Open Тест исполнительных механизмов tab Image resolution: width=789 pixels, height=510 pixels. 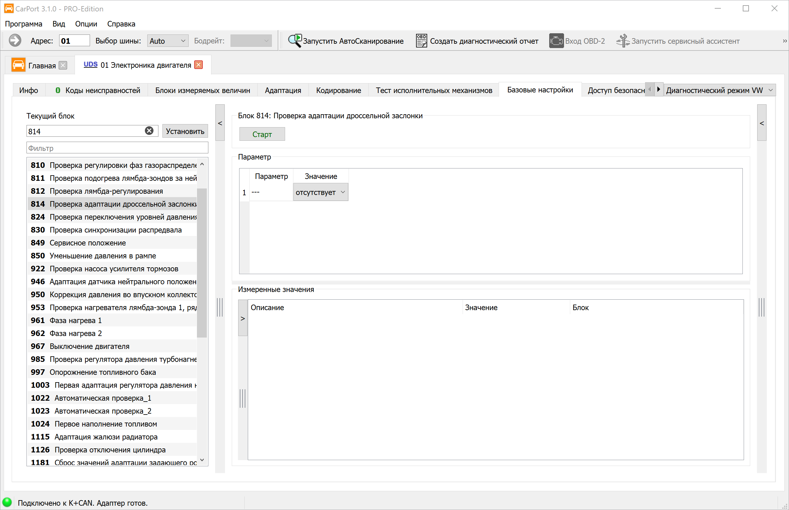coord(434,90)
